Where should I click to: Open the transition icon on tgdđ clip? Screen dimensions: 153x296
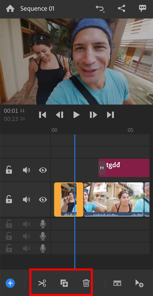[102, 168]
